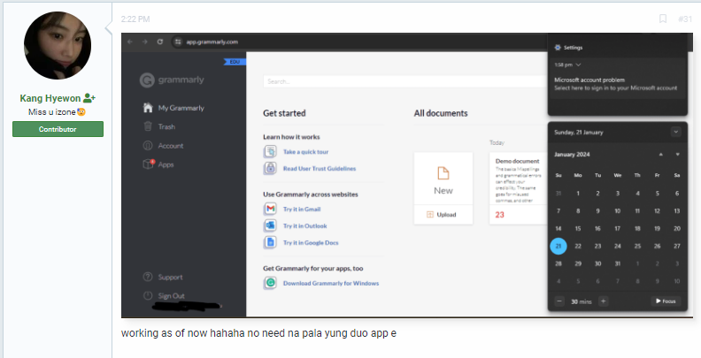Click the January 2024 month header
The height and width of the screenshot is (358, 701).
point(572,155)
